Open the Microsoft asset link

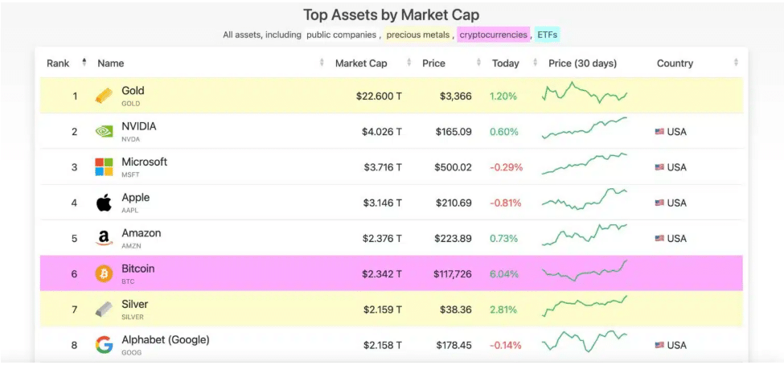tap(145, 162)
